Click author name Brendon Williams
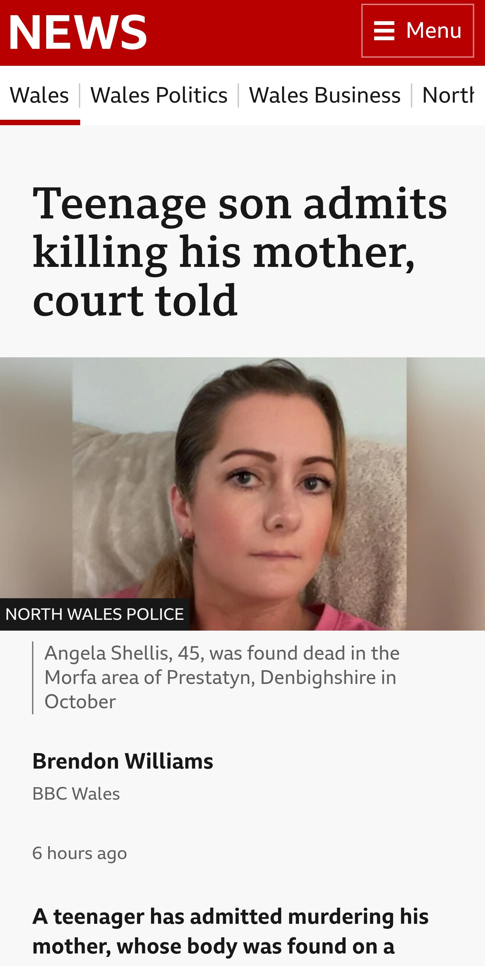 [x=123, y=761]
